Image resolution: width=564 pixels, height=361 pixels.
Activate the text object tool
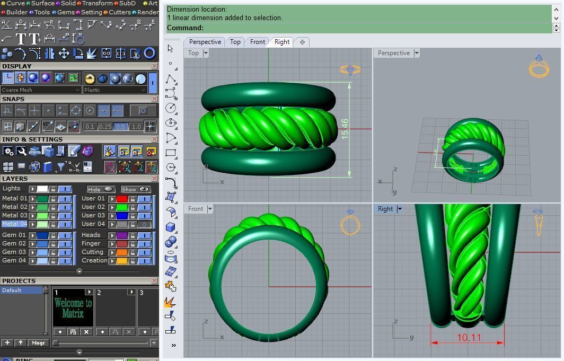tap(21, 39)
